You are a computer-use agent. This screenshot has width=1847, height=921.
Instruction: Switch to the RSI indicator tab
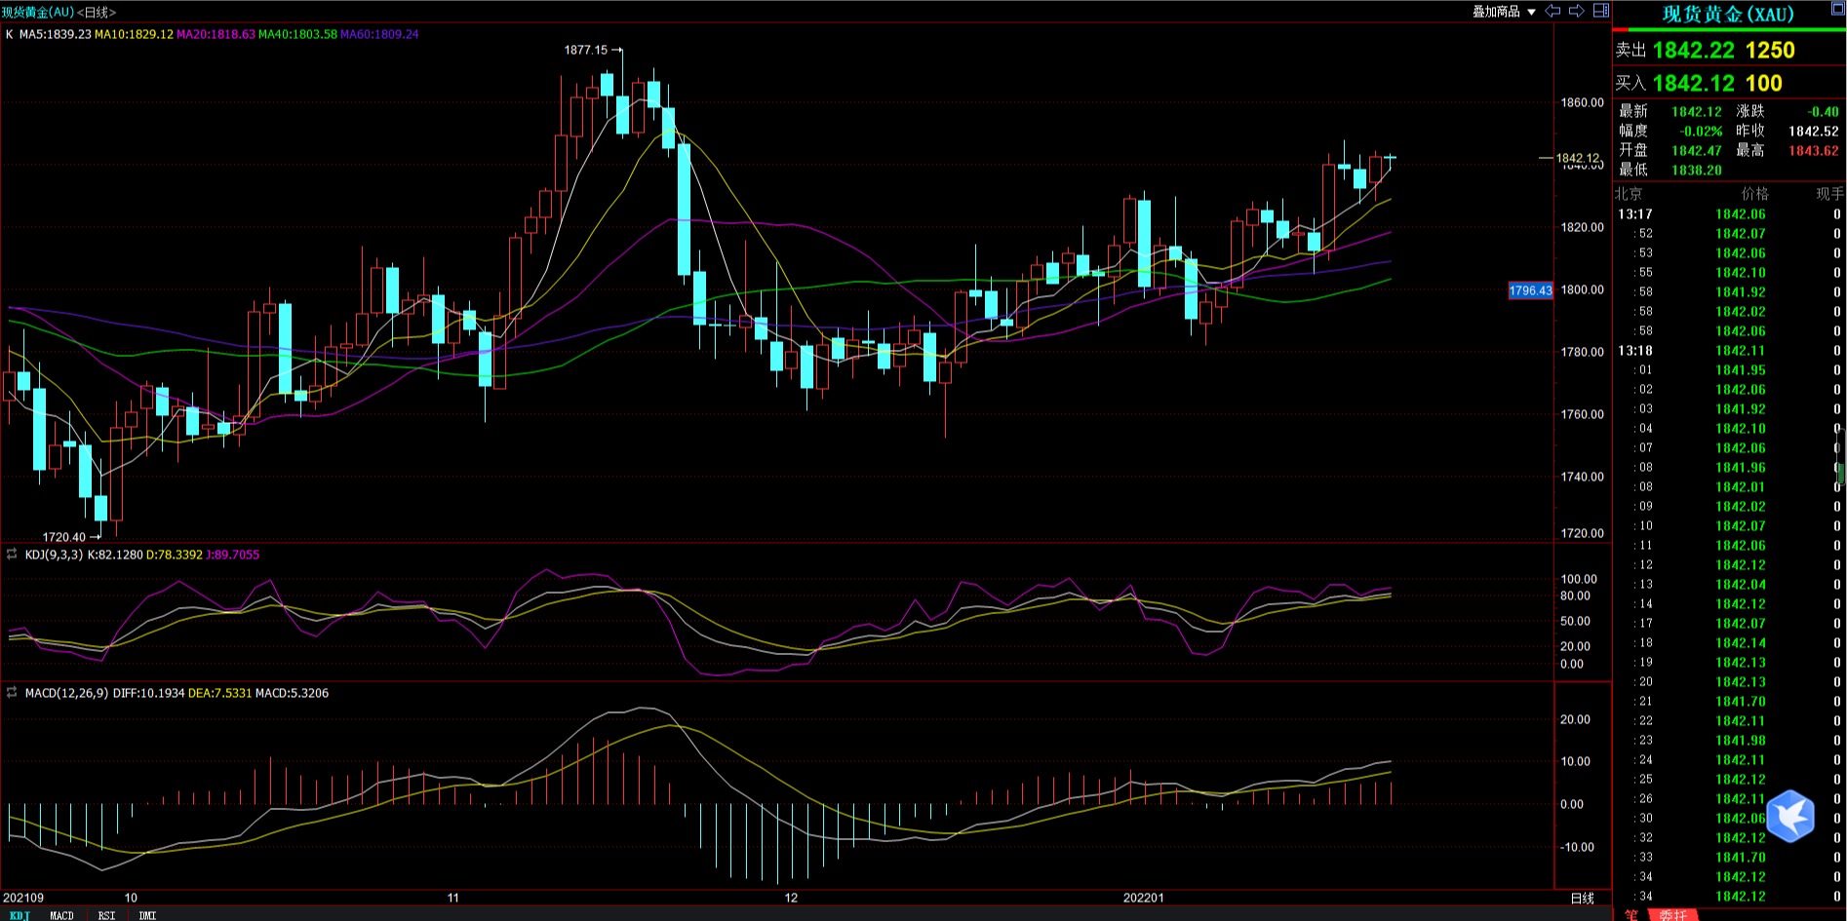106,915
